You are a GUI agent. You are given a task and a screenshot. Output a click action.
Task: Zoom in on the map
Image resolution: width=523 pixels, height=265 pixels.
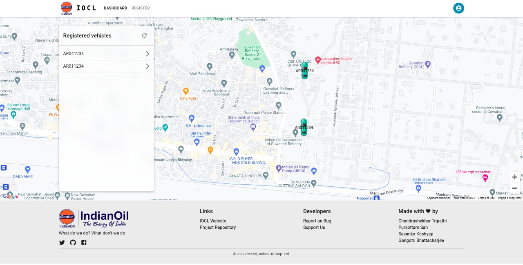coord(515,177)
